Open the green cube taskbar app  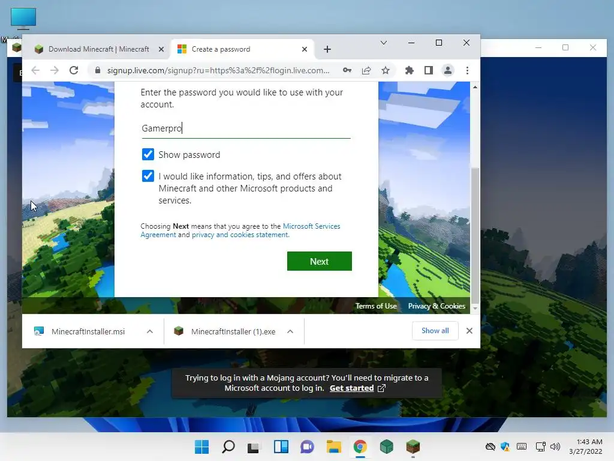(387, 447)
